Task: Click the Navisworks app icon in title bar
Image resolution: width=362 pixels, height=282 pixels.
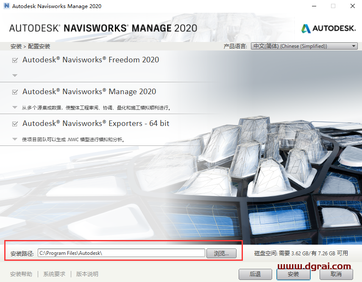Action: tap(6, 6)
